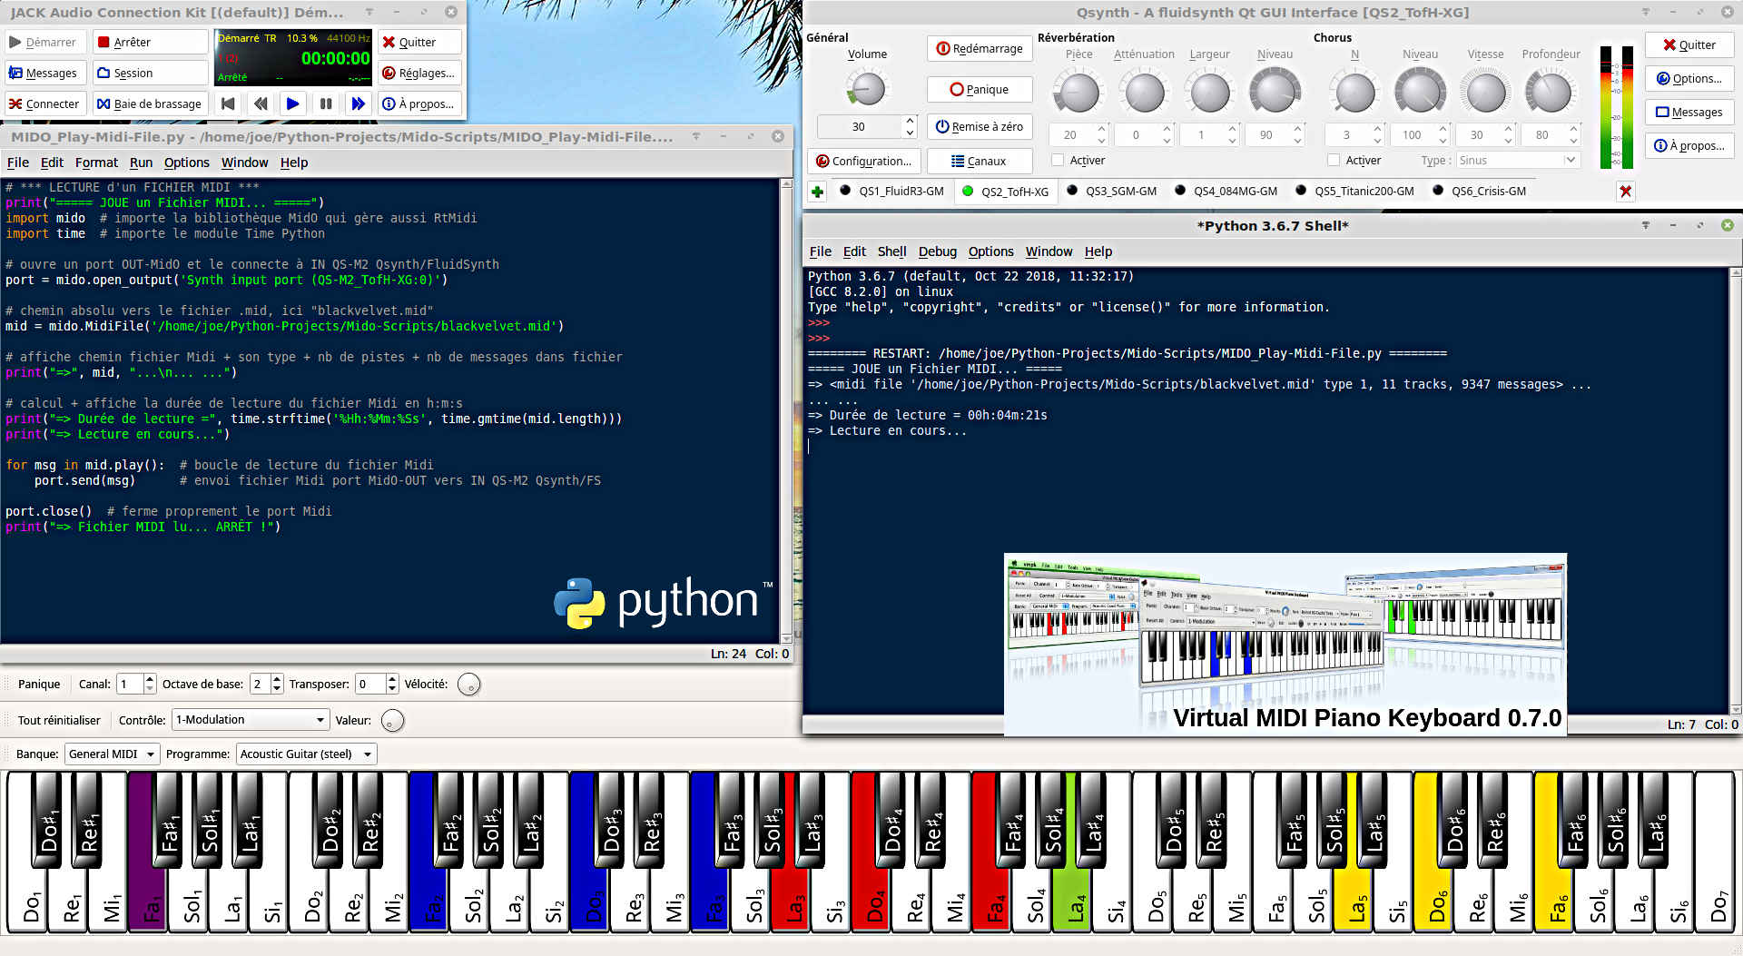Click the Quitter button in JACK
Viewport: 1743px width, 956px height.
click(419, 42)
